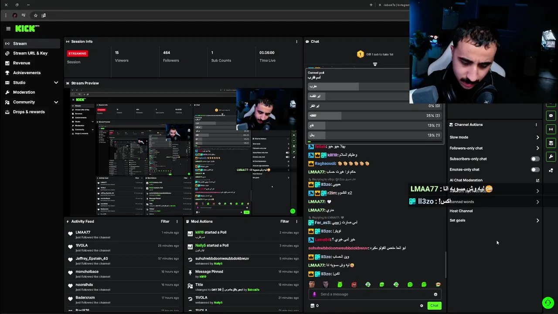This screenshot has width=558, height=314.
Task: Click username LMAA77 in Activity Feed
Action: tap(83, 232)
